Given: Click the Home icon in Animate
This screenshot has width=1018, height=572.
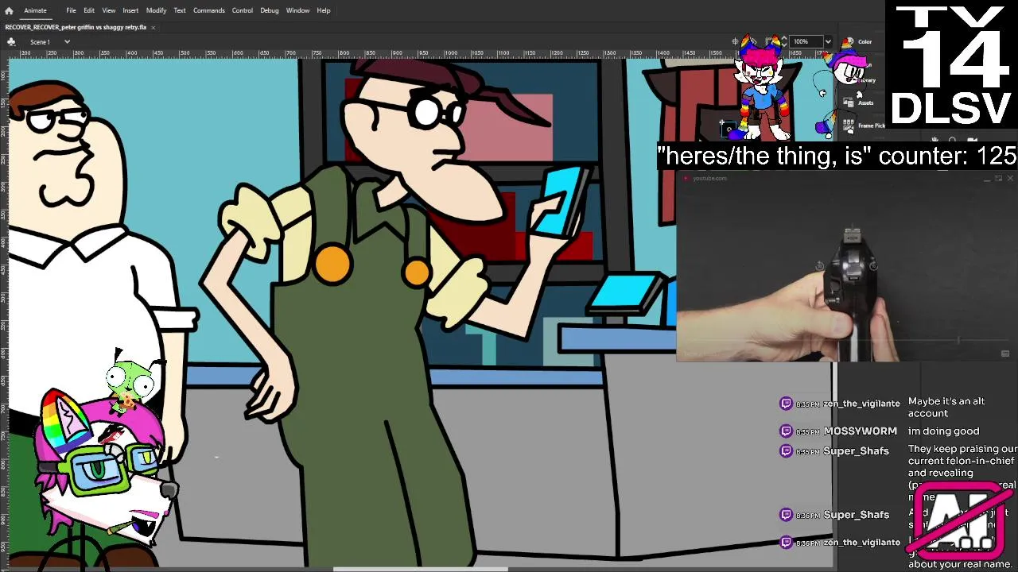Looking at the screenshot, I should click(x=9, y=10).
